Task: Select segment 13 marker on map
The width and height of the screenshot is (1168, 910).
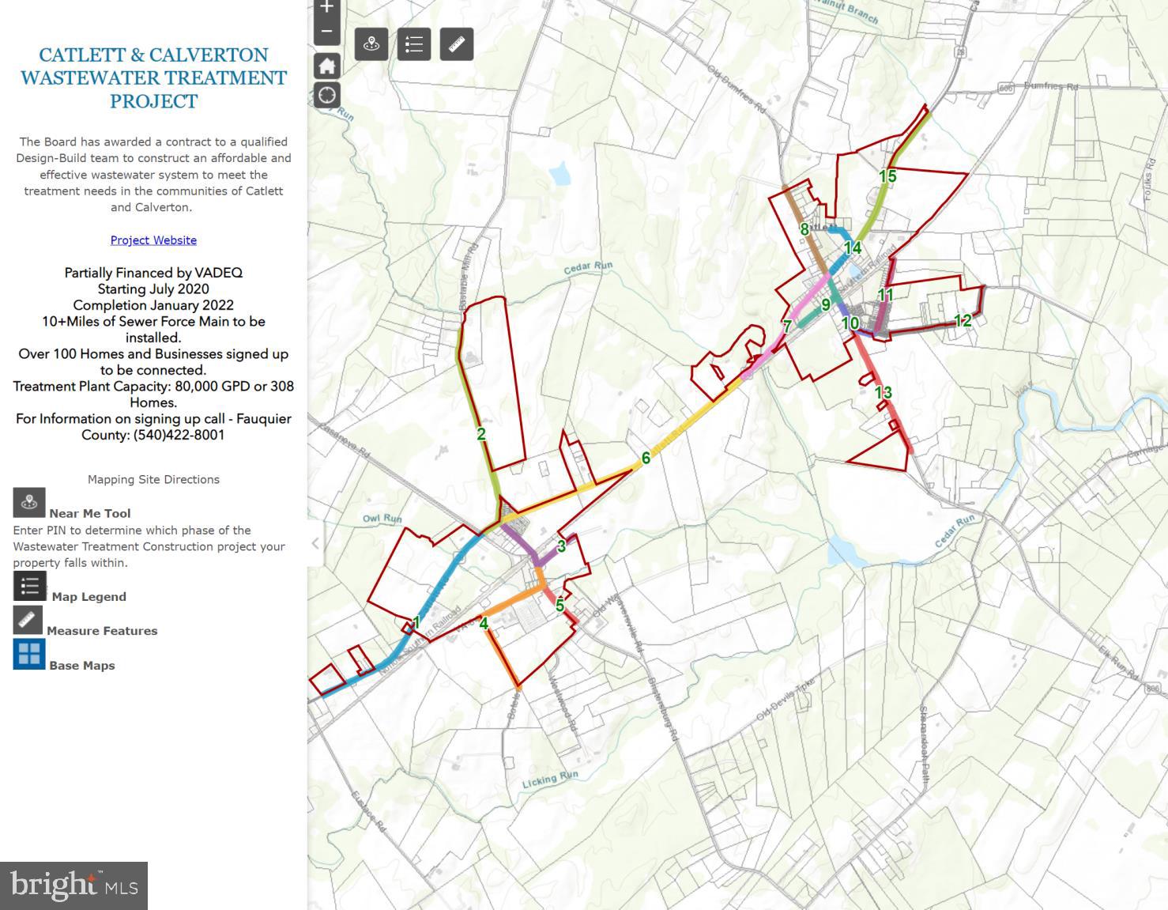Action: point(883,392)
